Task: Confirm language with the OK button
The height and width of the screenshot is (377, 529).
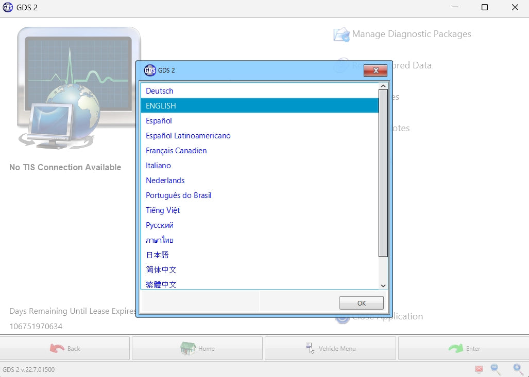Action: click(361, 303)
